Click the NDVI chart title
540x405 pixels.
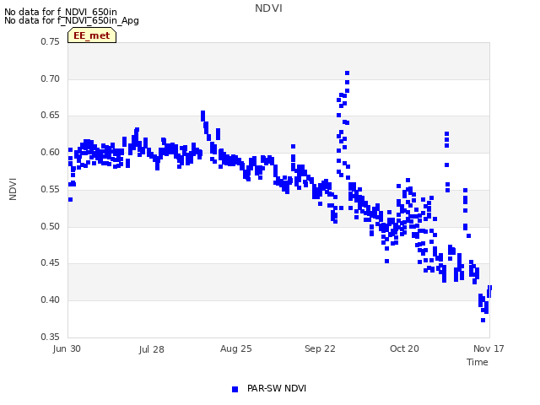coord(268,8)
